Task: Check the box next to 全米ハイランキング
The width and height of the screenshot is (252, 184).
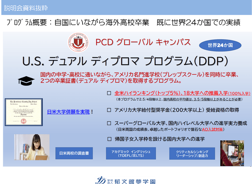Action: (x=109, y=93)
